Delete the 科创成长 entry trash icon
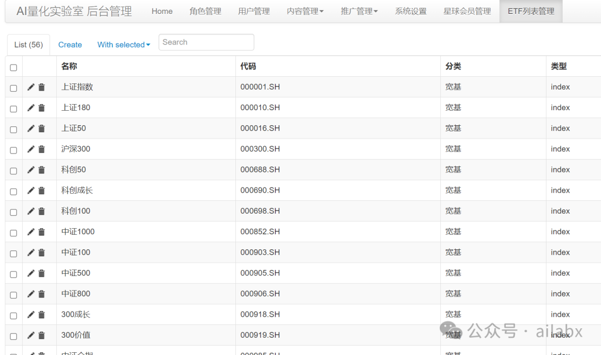The image size is (601, 355). coord(41,190)
